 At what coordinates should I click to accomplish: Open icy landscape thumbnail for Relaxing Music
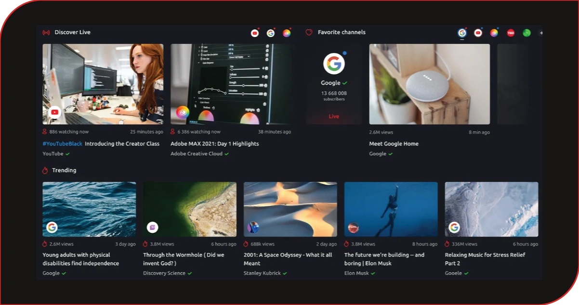[x=491, y=209]
